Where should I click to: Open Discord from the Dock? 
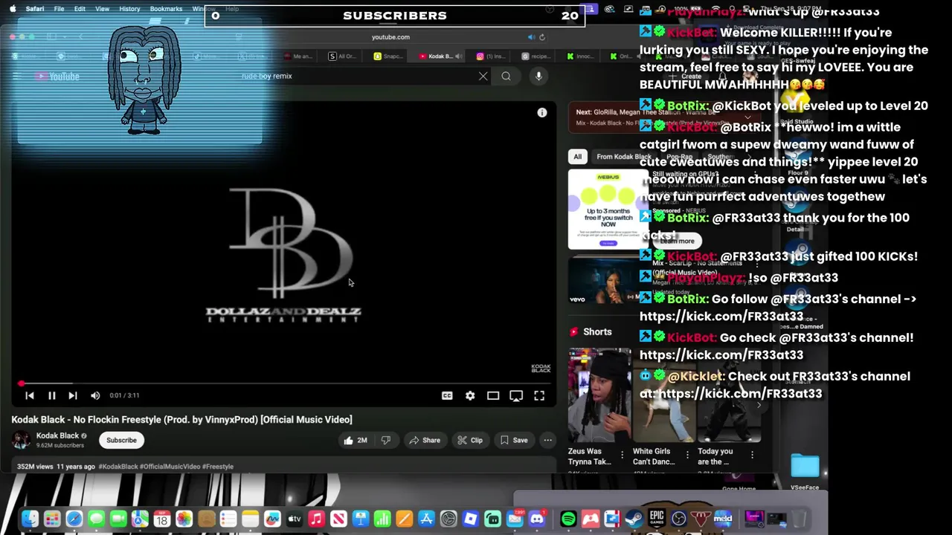coord(536,519)
